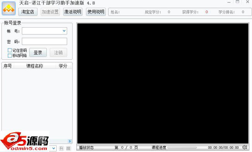Click the 获得学分 value
The width and height of the screenshot is (252, 152).
pyautogui.click(x=207, y=12)
